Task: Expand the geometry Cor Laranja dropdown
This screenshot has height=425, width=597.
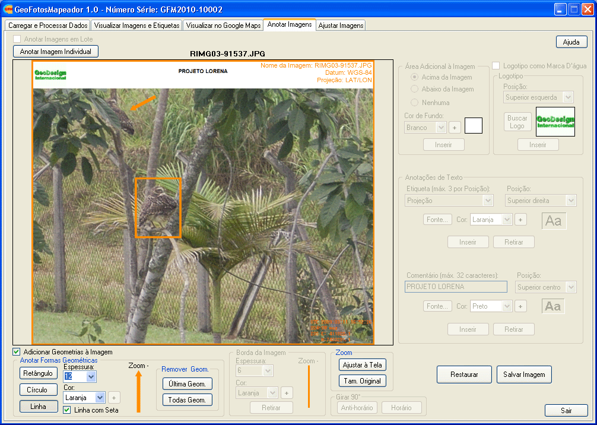Action: [x=100, y=398]
